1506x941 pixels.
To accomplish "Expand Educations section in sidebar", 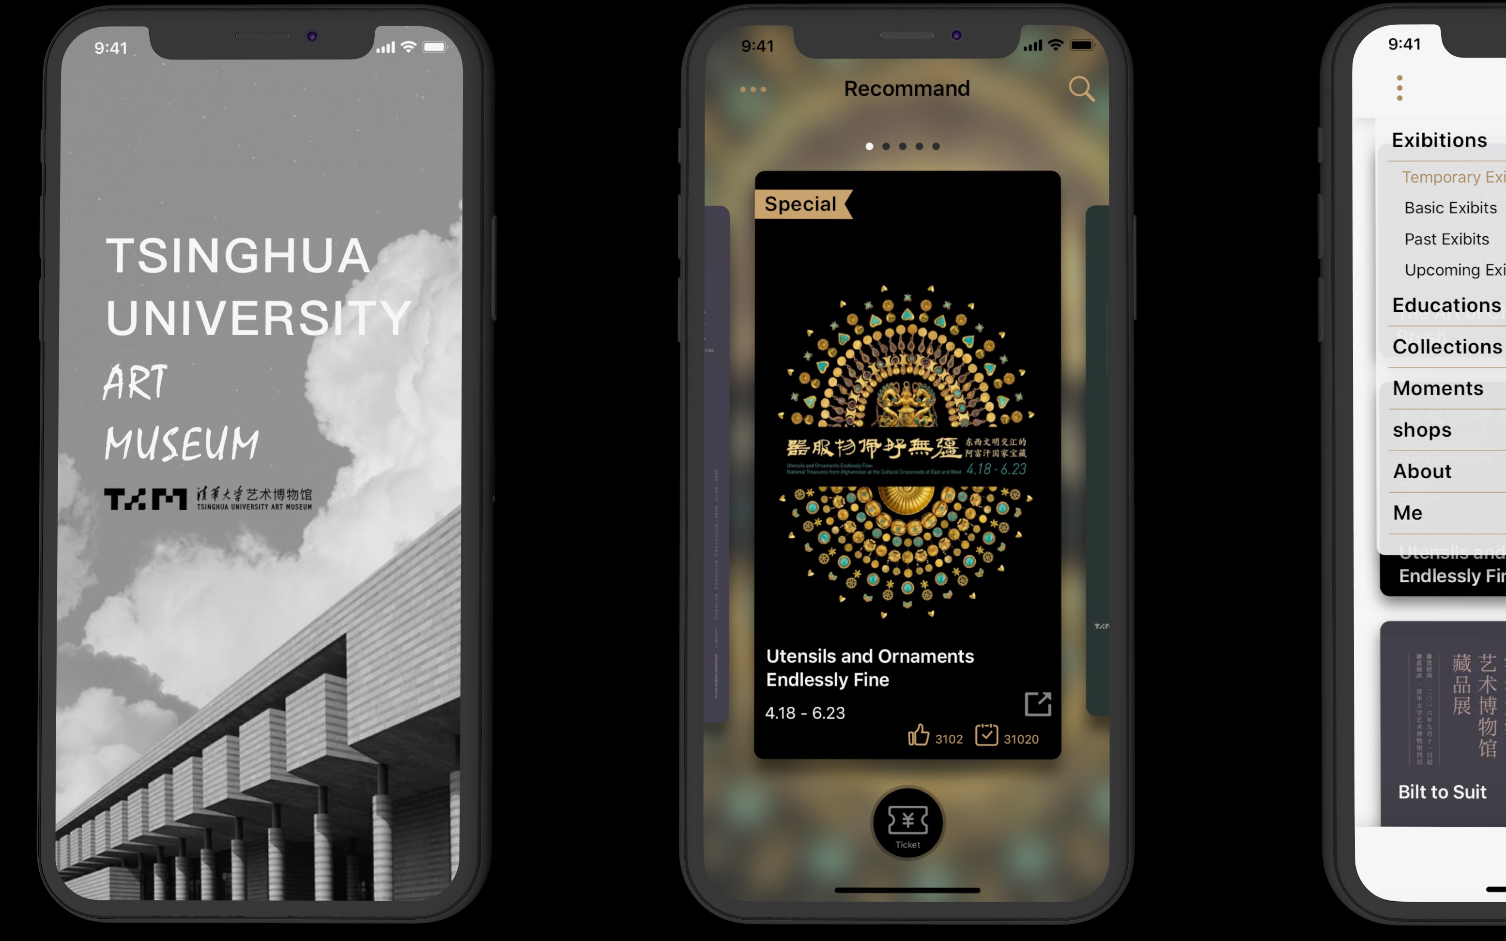I will pos(1443,304).
